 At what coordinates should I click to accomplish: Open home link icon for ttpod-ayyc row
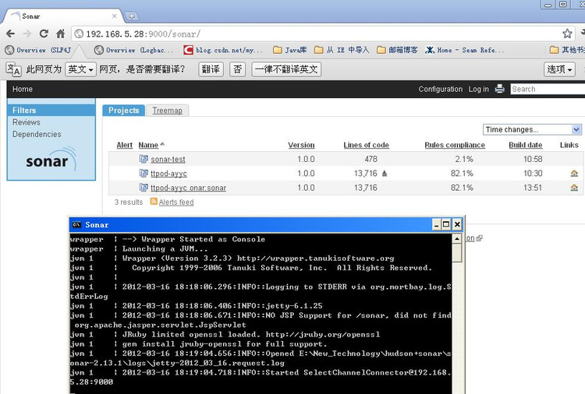[574, 173]
